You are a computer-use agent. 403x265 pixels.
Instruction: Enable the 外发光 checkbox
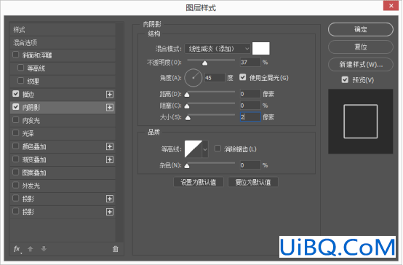click(16, 185)
